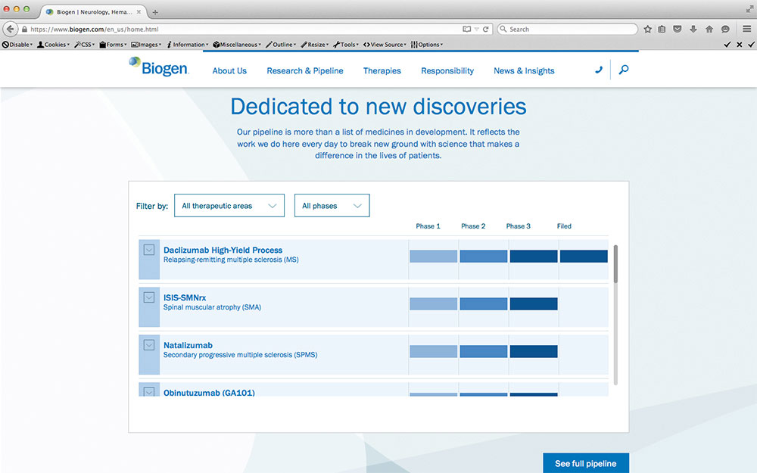The image size is (757, 473).
Task: Click the ISIS-SMNrx drug name
Action: (x=185, y=297)
